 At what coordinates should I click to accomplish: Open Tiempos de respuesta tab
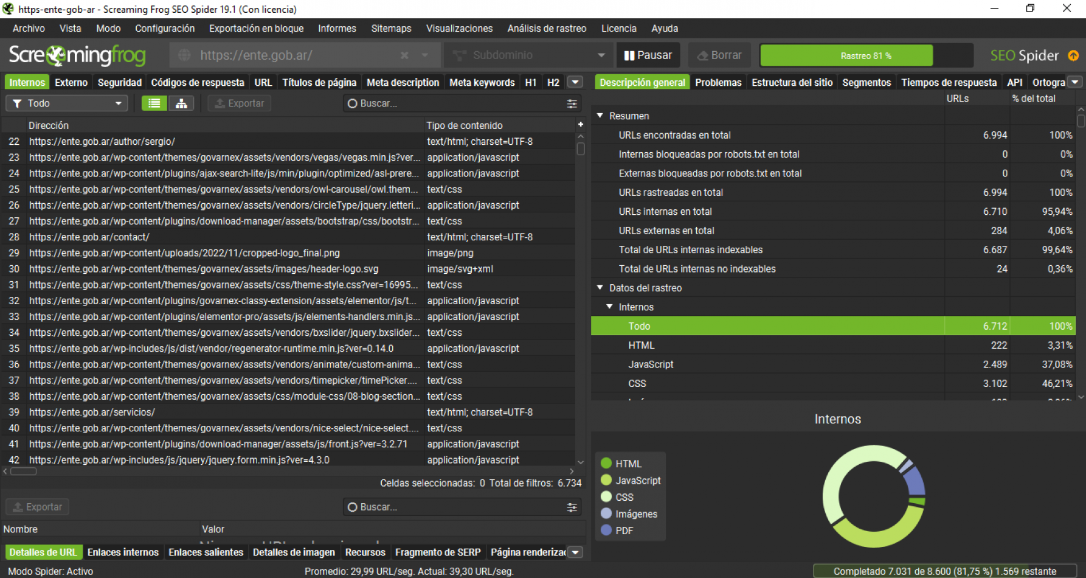click(x=949, y=82)
